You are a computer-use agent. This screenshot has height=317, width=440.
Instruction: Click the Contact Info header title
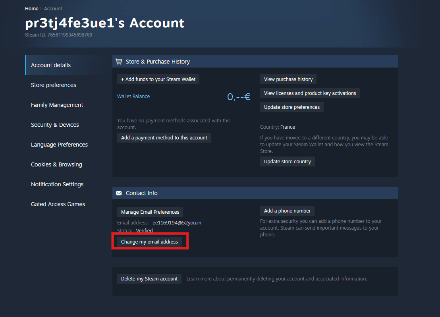tap(142, 193)
